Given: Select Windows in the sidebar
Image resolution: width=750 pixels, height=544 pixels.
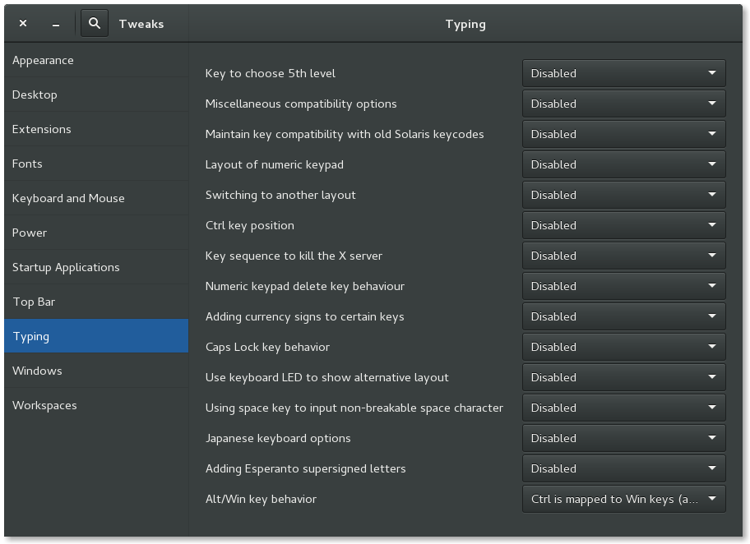Looking at the screenshot, I should click(37, 371).
